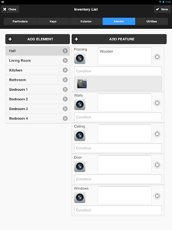Screen dimensions: 172x230
Task: Expand Bedroom 3 element arrow
Action: pyautogui.click(x=65, y=109)
